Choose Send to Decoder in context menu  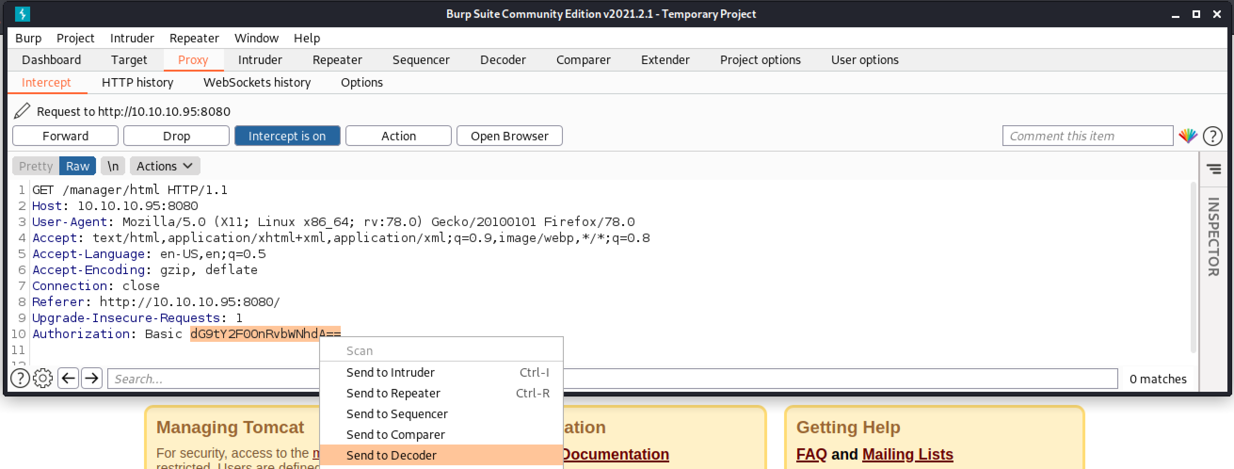(441, 454)
